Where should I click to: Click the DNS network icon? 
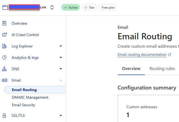[x=4, y=69]
